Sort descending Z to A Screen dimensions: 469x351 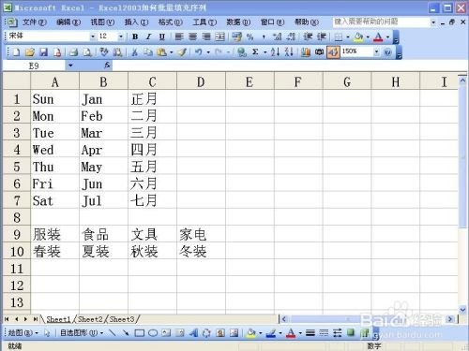pyautogui.click(x=289, y=52)
